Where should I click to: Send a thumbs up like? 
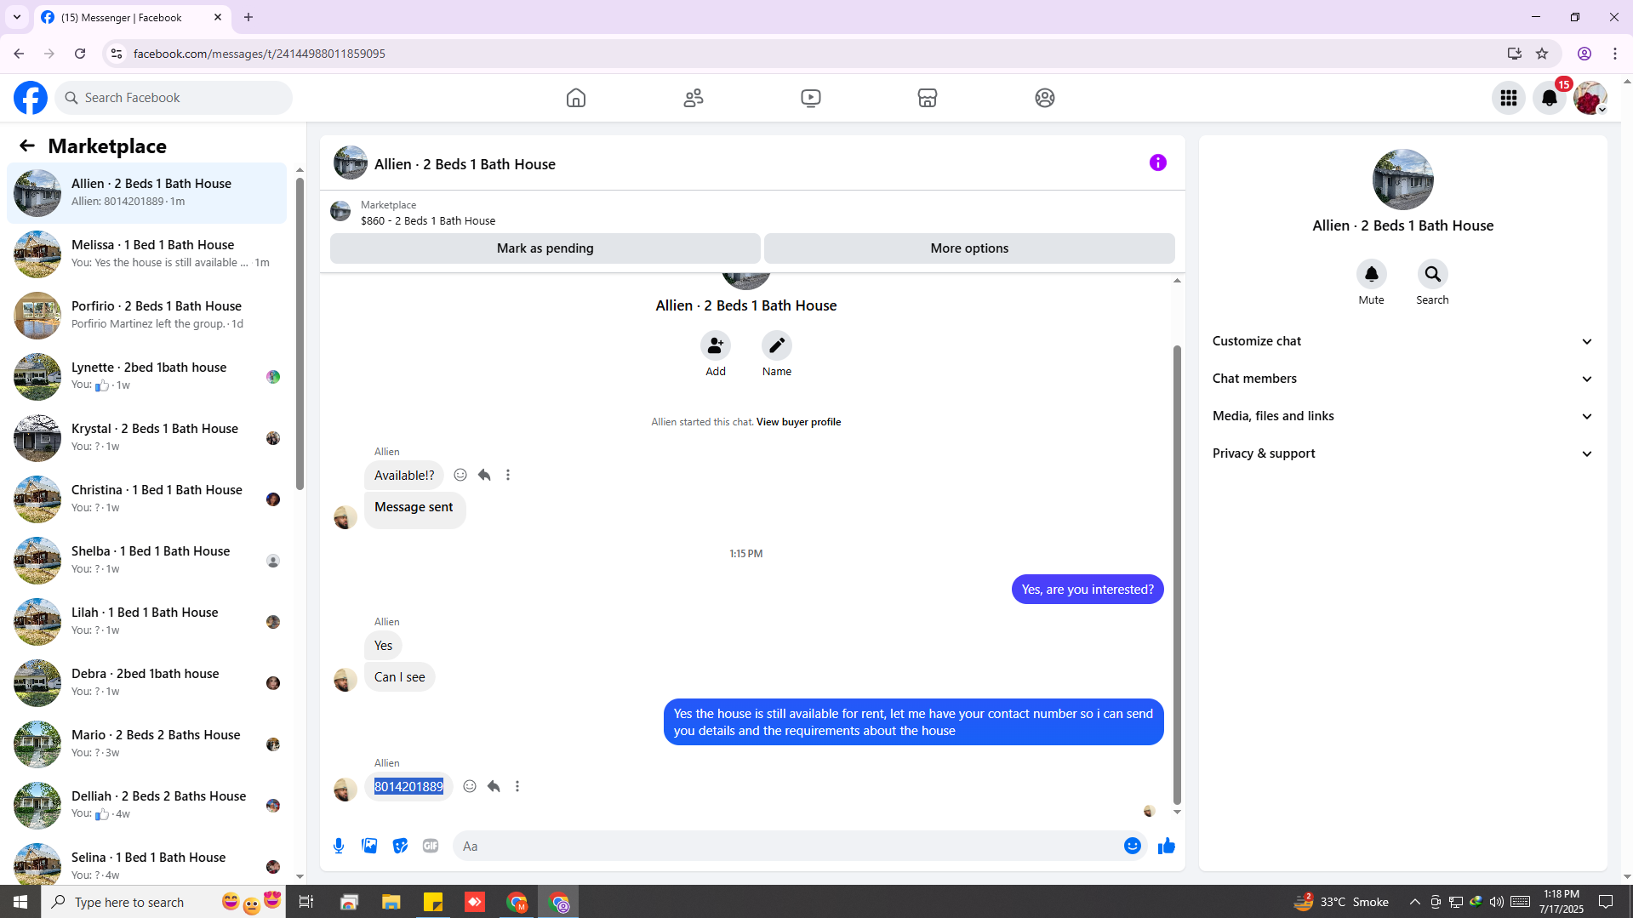pos(1167,846)
